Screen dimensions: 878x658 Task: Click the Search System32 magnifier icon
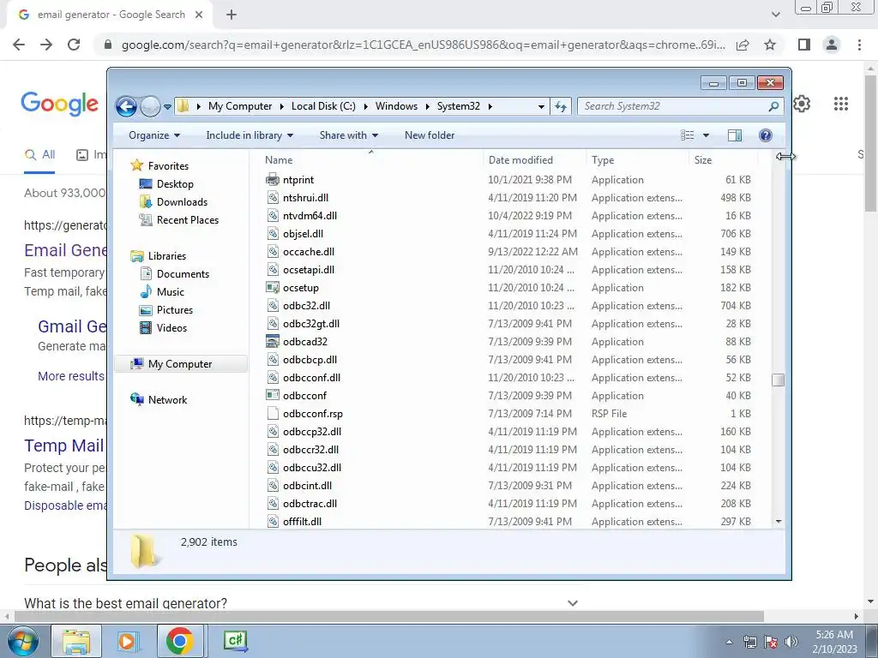click(x=773, y=106)
